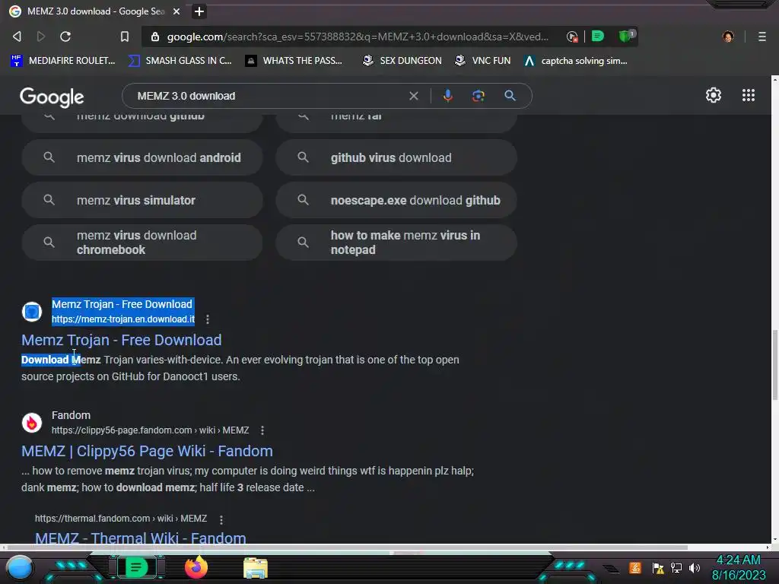Select suggestion memz virus download android
This screenshot has height=584, width=779.
pyautogui.click(x=142, y=157)
